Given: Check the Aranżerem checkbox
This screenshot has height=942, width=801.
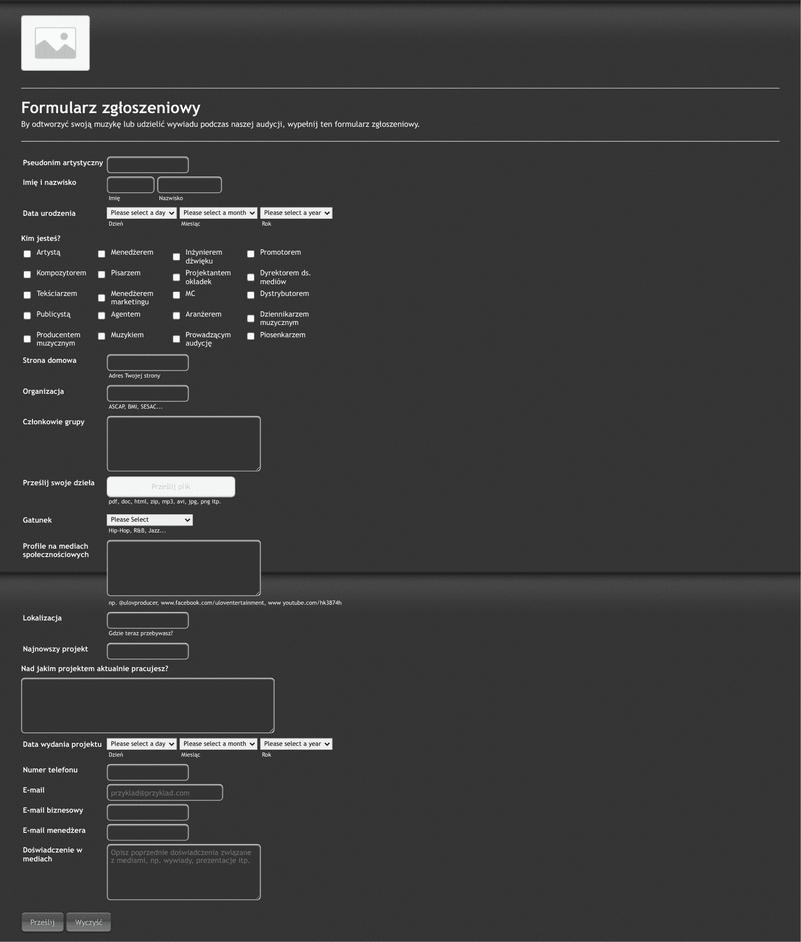Looking at the screenshot, I should click(x=176, y=316).
